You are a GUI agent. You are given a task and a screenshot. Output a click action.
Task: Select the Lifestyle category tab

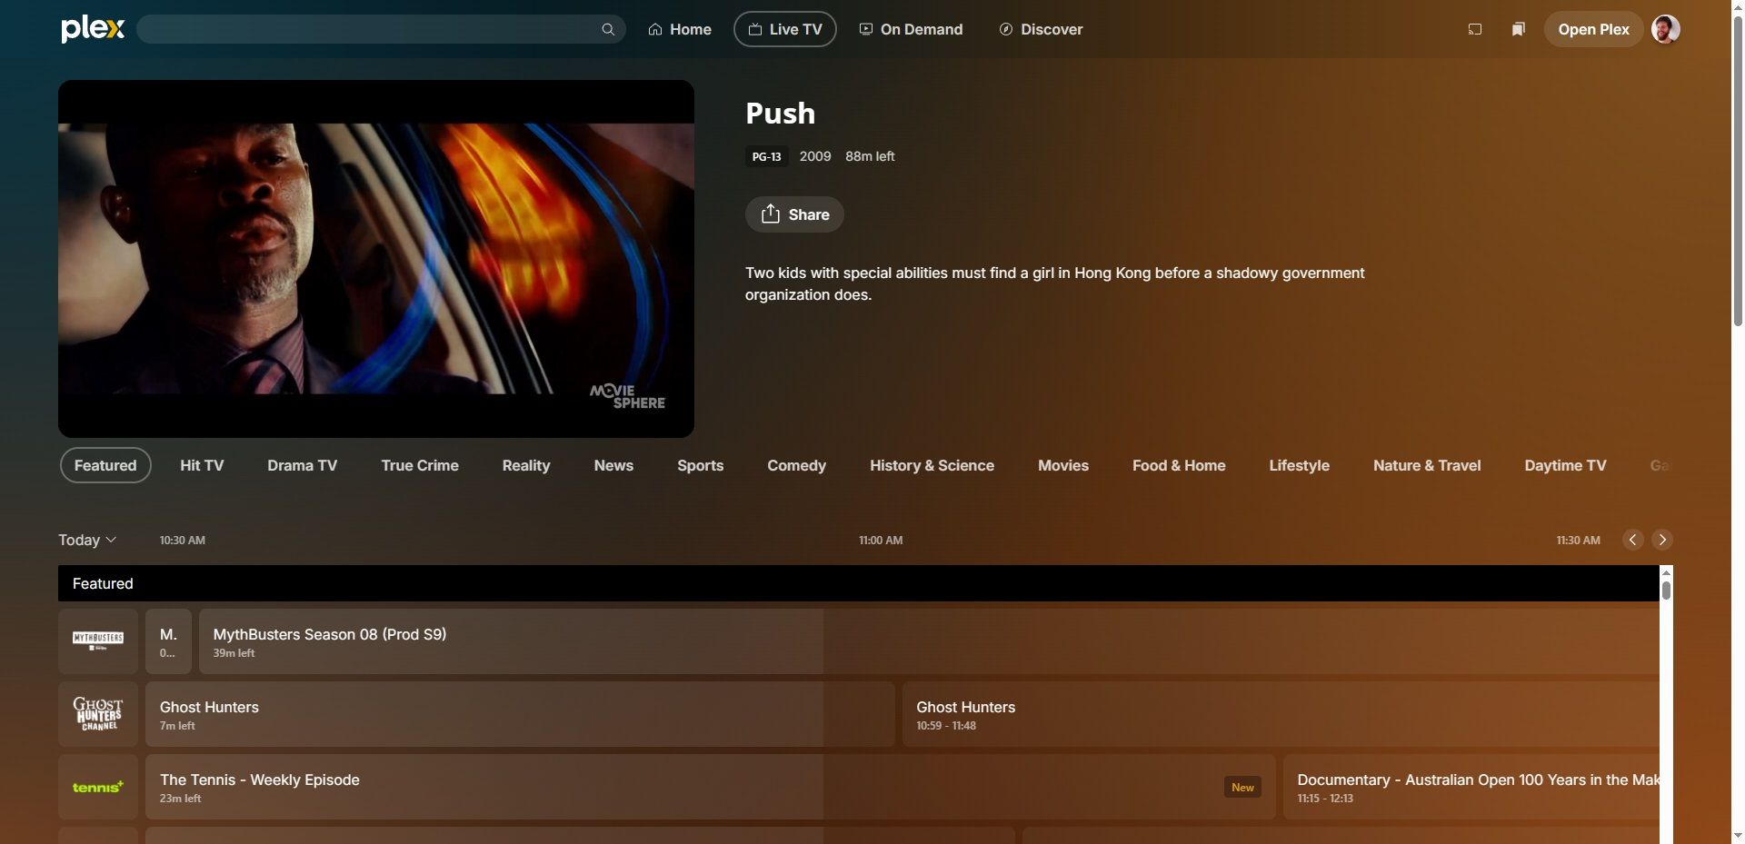[1299, 465]
